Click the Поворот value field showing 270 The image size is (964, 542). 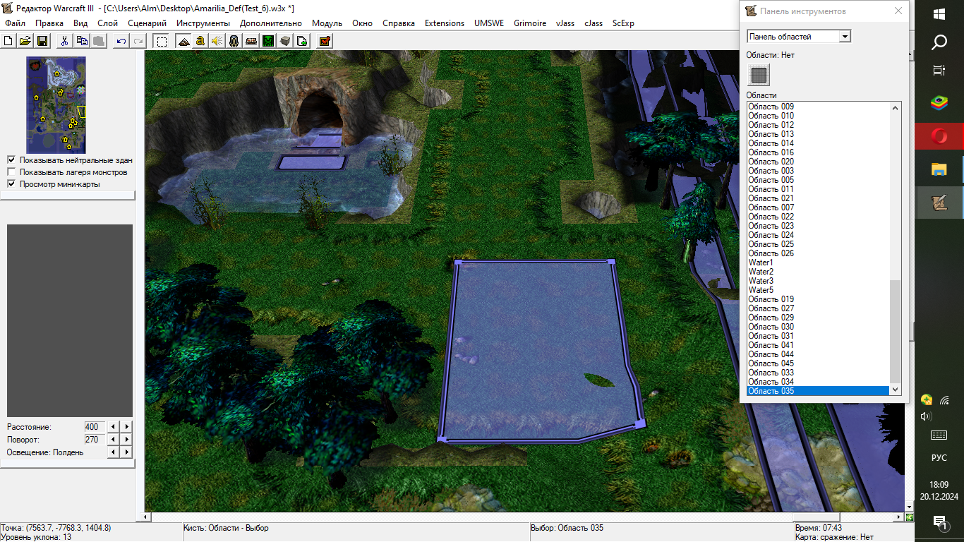coord(95,440)
